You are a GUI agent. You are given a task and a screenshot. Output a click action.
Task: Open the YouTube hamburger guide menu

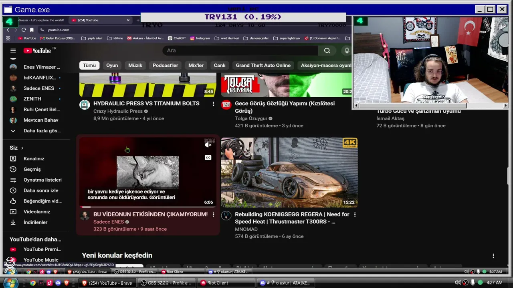click(13, 50)
